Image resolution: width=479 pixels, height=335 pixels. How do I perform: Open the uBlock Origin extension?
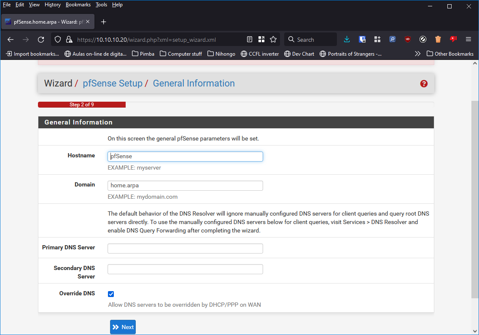click(408, 39)
